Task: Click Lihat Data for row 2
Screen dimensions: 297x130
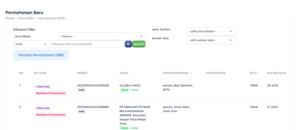Action: click(43, 108)
